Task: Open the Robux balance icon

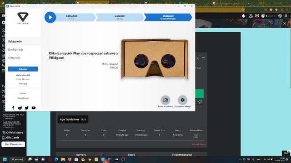Action: (x=263, y=16)
